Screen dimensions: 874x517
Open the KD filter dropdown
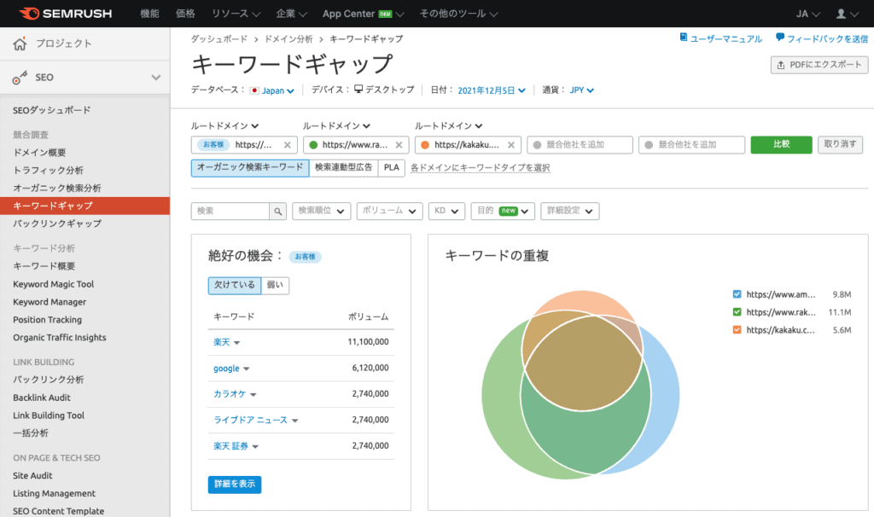446,211
